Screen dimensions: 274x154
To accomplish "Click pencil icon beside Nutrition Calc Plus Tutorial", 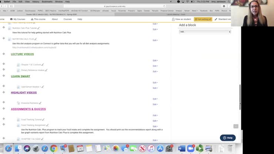I will pos(39,28).
